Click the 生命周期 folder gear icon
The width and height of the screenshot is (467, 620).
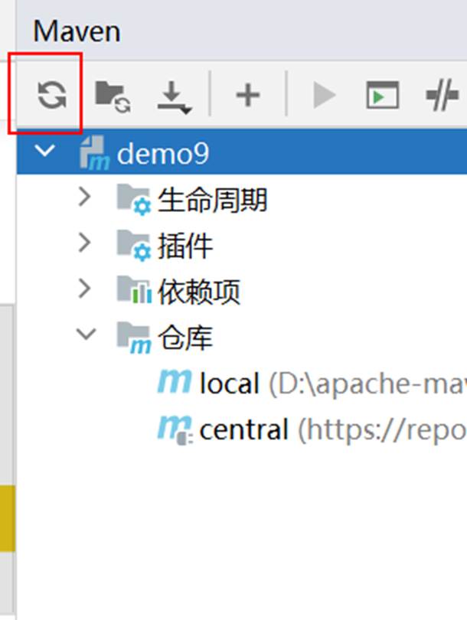tap(134, 200)
